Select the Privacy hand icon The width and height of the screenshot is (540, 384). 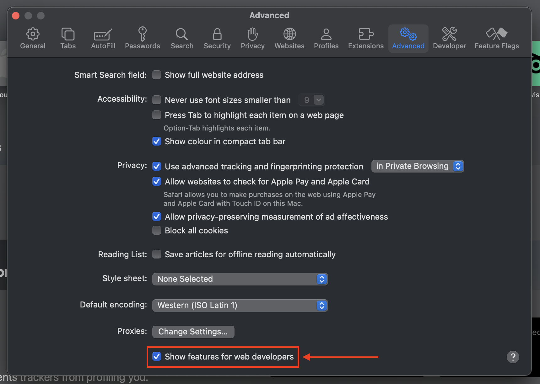pos(252,34)
